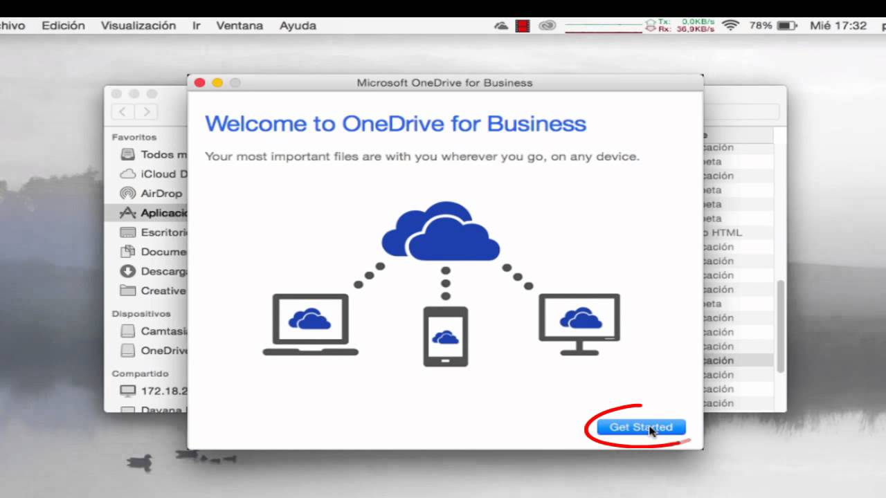Click the Finder forward arrow button
The height and width of the screenshot is (498, 886).
click(146, 111)
